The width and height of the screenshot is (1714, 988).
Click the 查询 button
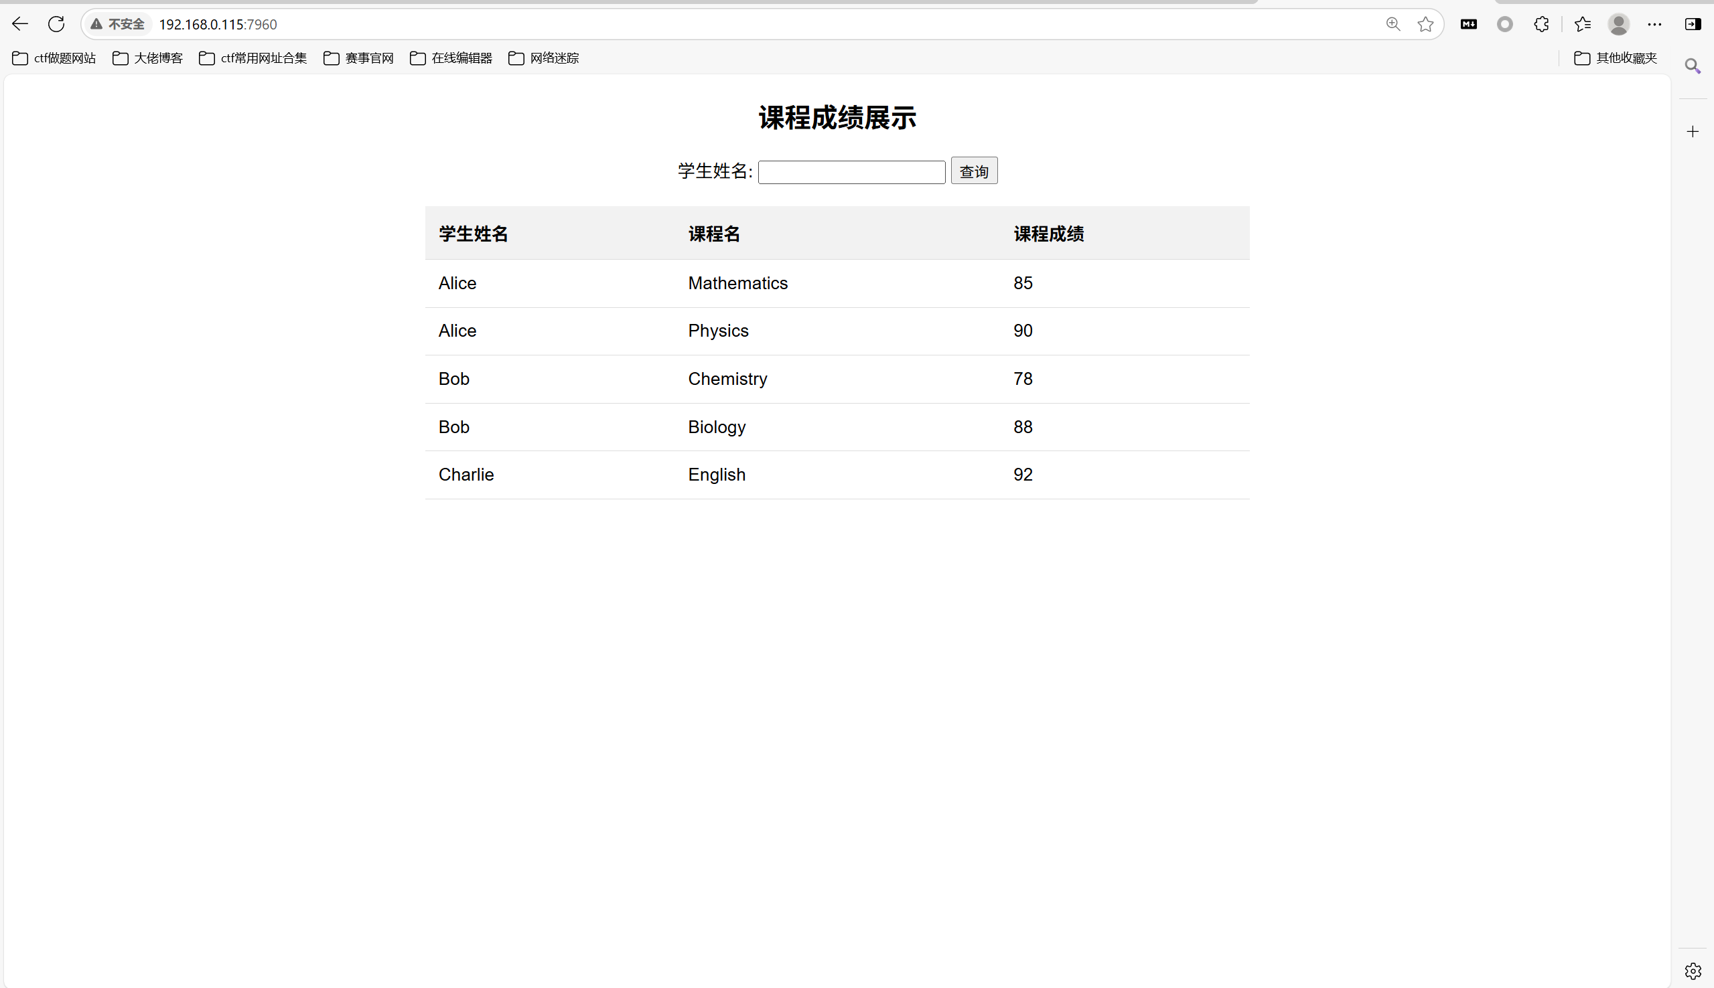[x=973, y=171]
